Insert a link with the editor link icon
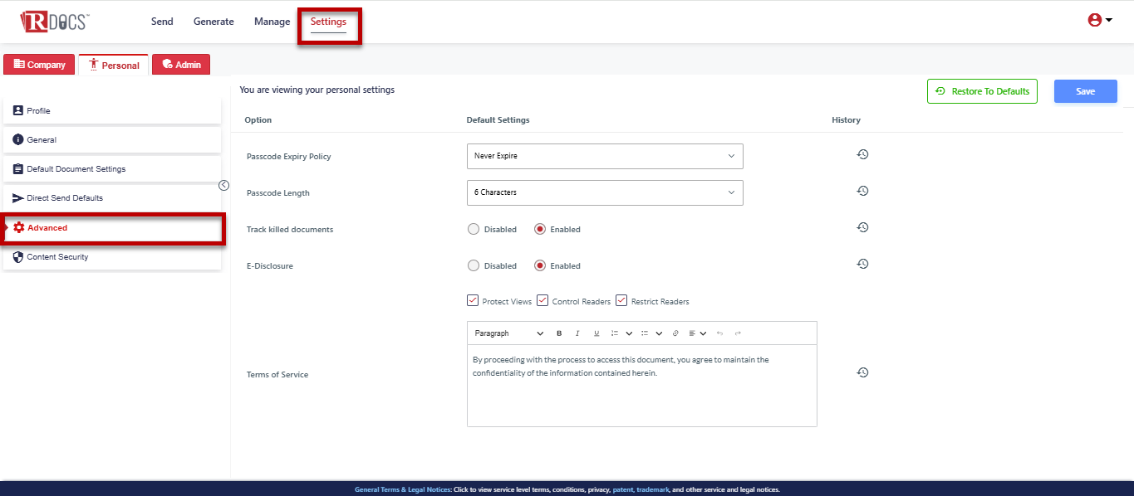The width and height of the screenshot is (1134, 496). (675, 333)
